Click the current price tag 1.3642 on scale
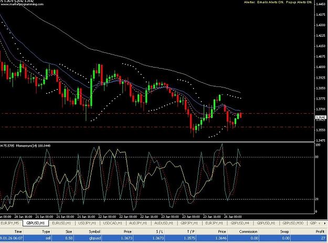This screenshot has width=328, height=243. [321, 117]
